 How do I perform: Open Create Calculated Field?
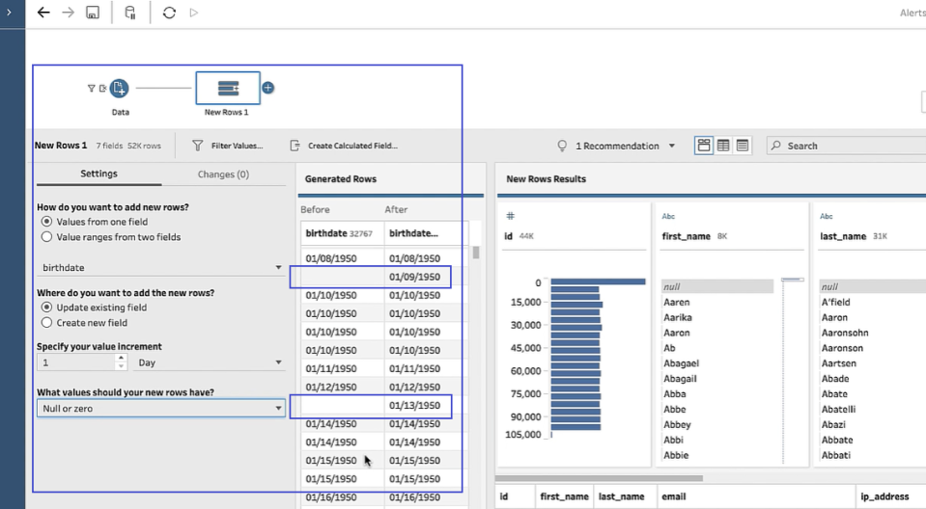pyautogui.click(x=344, y=146)
